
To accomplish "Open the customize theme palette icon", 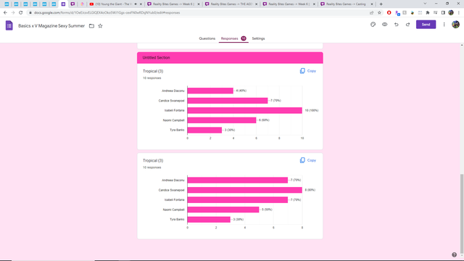I will (x=373, y=25).
